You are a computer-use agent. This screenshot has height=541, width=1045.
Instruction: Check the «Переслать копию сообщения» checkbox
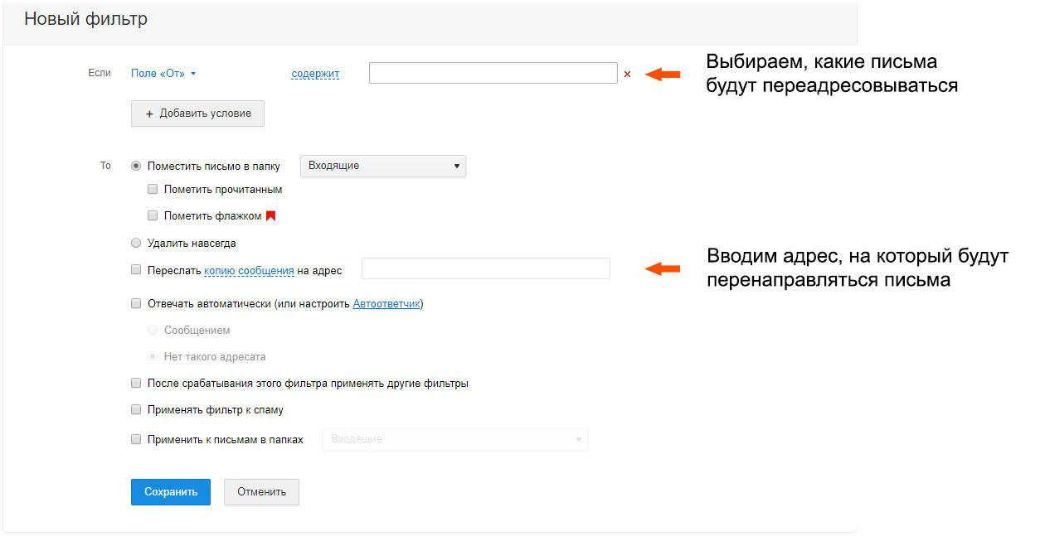[x=136, y=270]
